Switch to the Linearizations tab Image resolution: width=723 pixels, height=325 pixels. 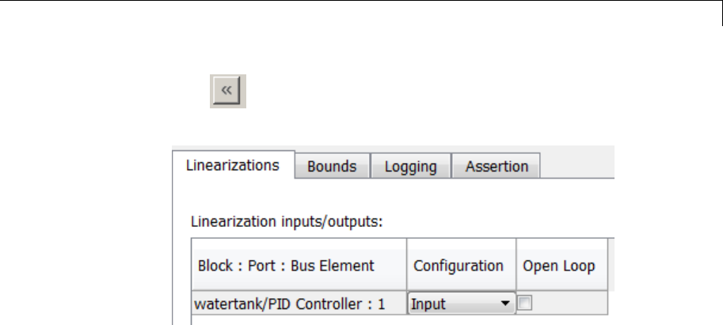click(232, 166)
